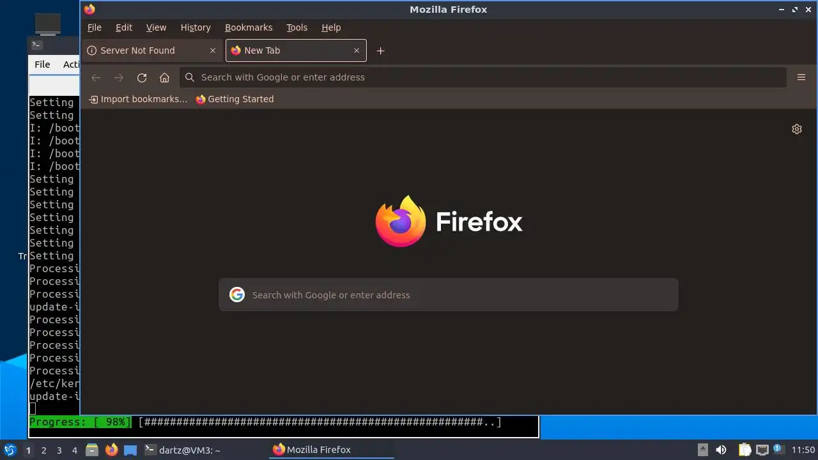Click the forward navigation arrow
This screenshot has width=818, height=460.
pyautogui.click(x=119, y=77)
